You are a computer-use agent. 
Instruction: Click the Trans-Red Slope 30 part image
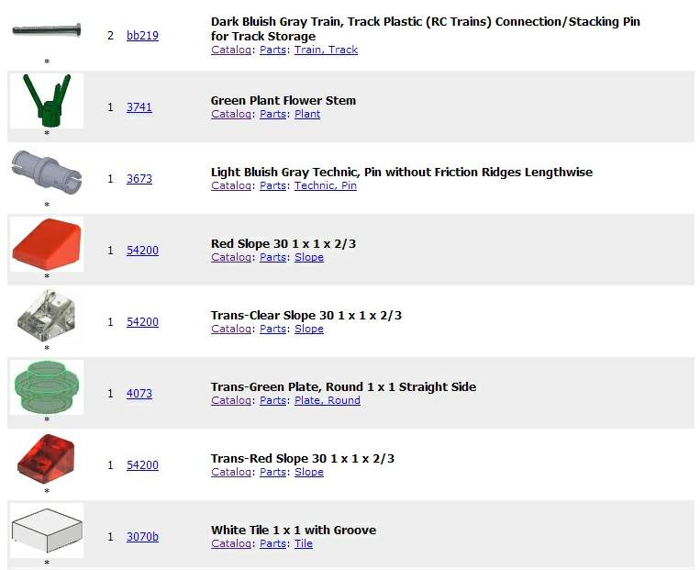46,459
